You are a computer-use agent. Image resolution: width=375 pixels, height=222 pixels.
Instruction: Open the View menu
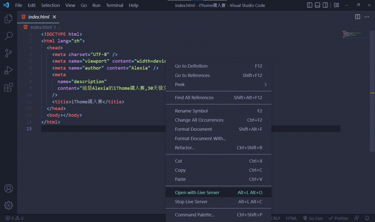(x=70, y=5)
